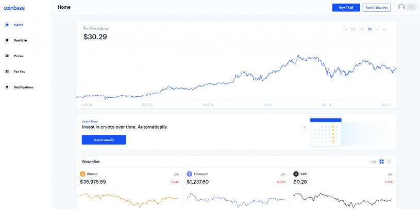Open the Portfolio pie chart icon

pos(7,40)
